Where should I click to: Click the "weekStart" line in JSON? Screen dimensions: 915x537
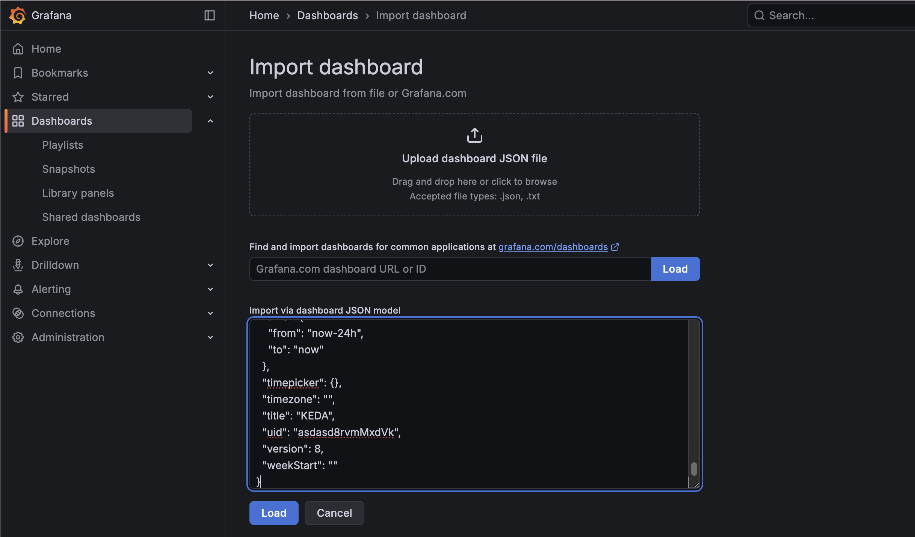coord(300,466)
